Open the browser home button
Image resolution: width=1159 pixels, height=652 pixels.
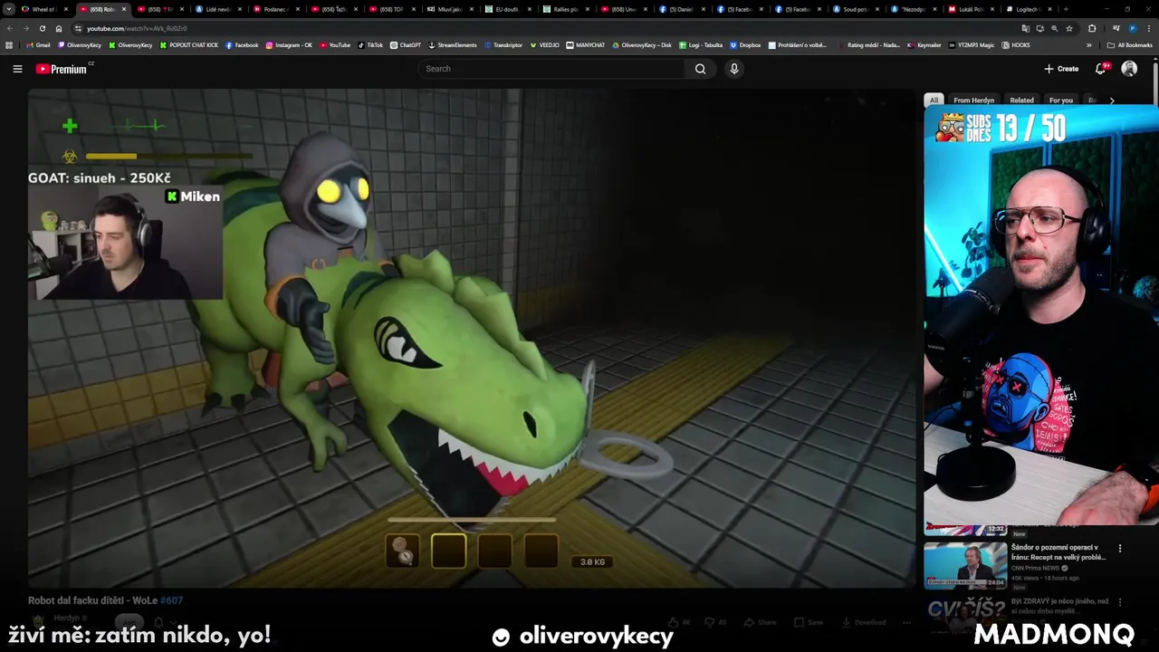tap(59, 28)
